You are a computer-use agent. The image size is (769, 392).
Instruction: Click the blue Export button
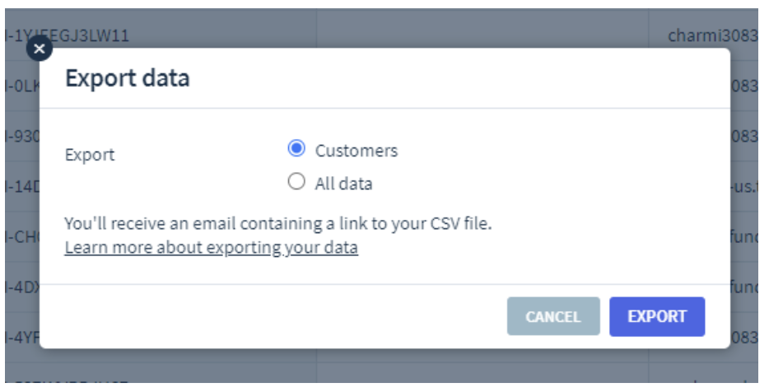pos(657,316)
